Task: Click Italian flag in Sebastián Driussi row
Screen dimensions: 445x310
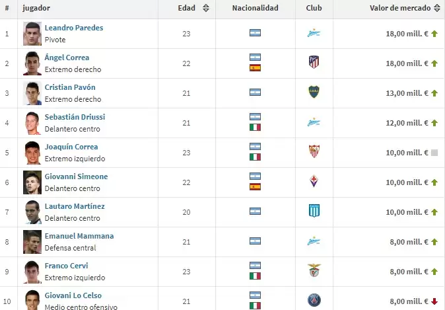Action: tap(256, 127)
